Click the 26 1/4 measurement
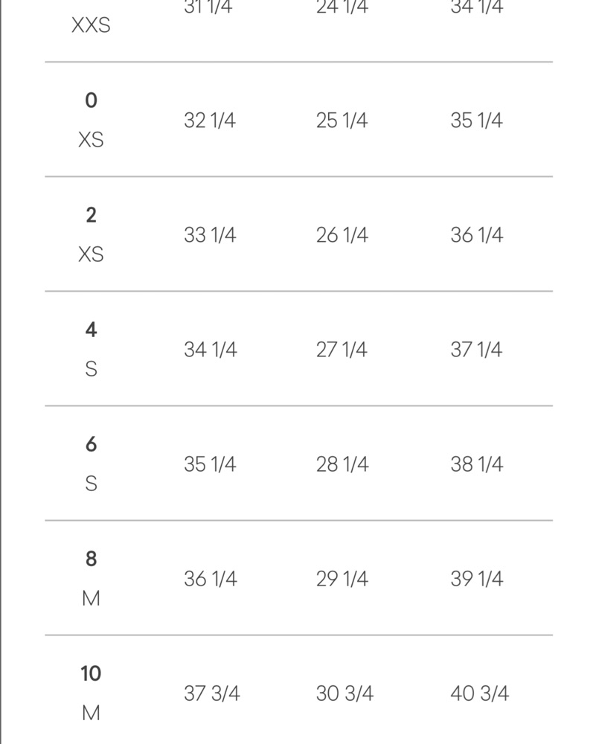The width and height of the screenshot is (596, 744). pyautogui.click(x=342, y=235)
